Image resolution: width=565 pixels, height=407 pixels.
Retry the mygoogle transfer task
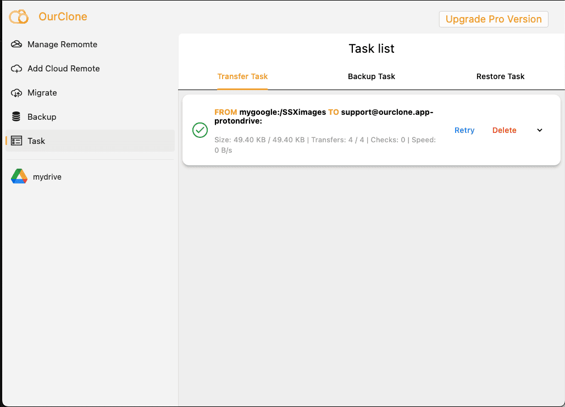pyautogui.click(x=464, y=130)
